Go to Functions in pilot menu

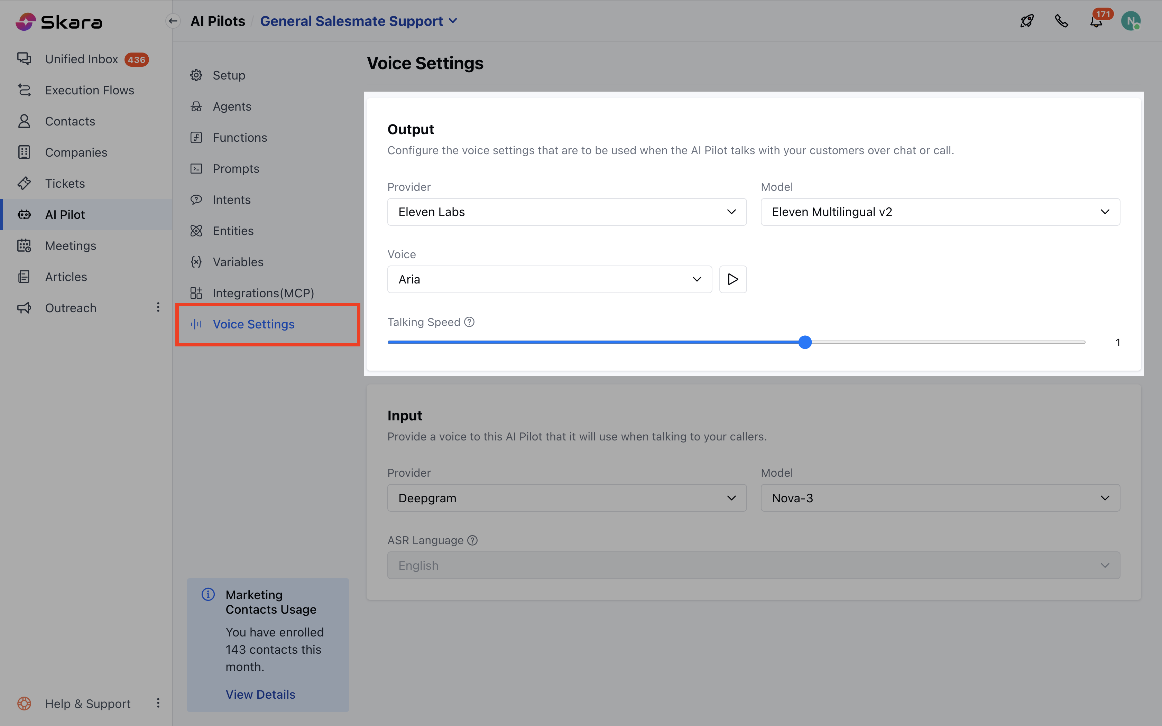pos(240,138)
